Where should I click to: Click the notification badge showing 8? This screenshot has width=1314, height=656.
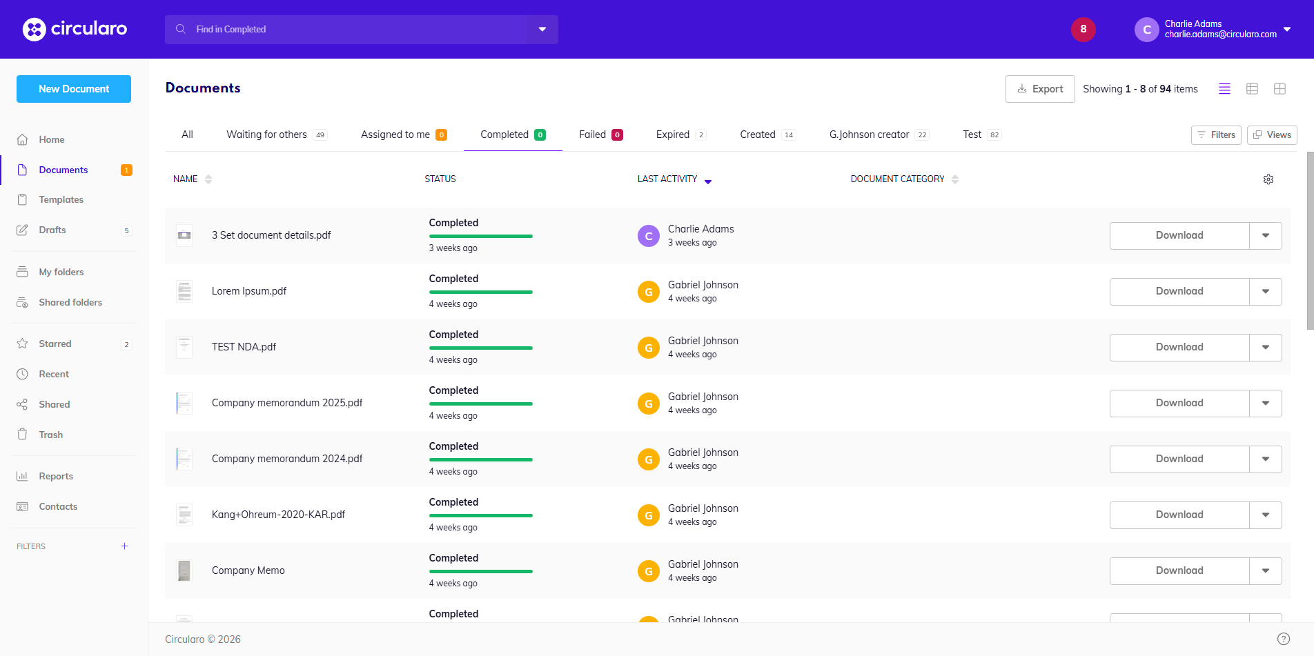click(1083, 29)
